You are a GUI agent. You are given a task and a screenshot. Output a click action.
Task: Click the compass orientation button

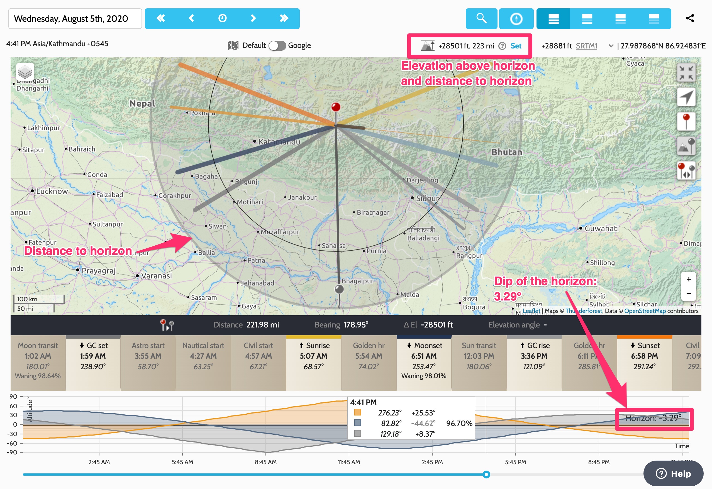tap(516, 19)
